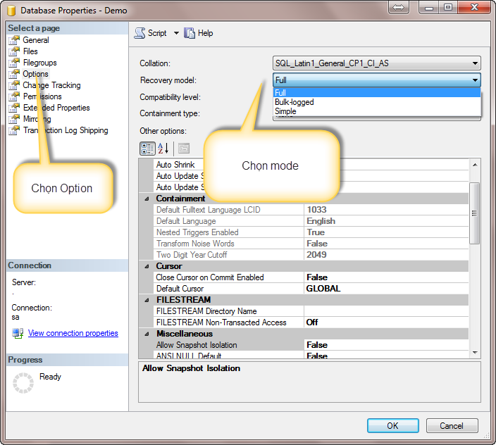Confirm with the OK button

pyautogui.click(x=393, y=426)
